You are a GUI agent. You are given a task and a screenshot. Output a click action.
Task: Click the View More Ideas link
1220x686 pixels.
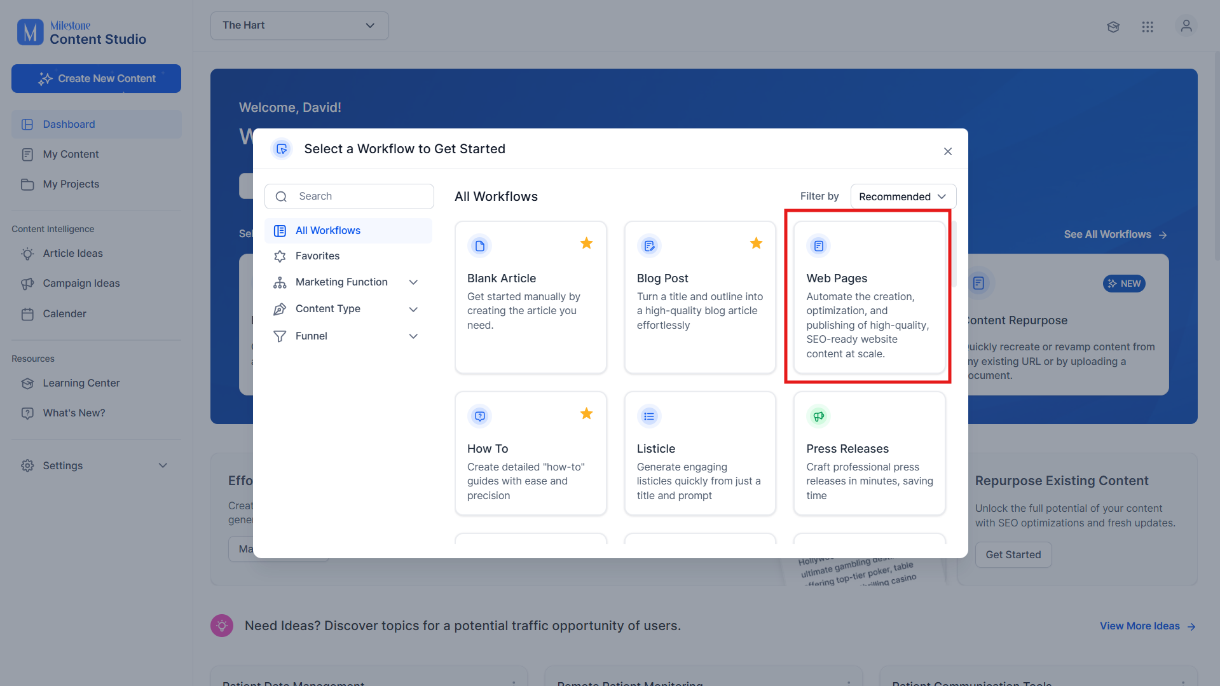[1148, 626]
